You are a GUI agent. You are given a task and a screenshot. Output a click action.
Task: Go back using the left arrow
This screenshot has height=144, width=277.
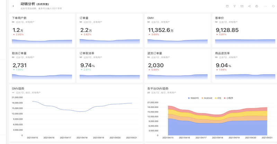[13, 6]
